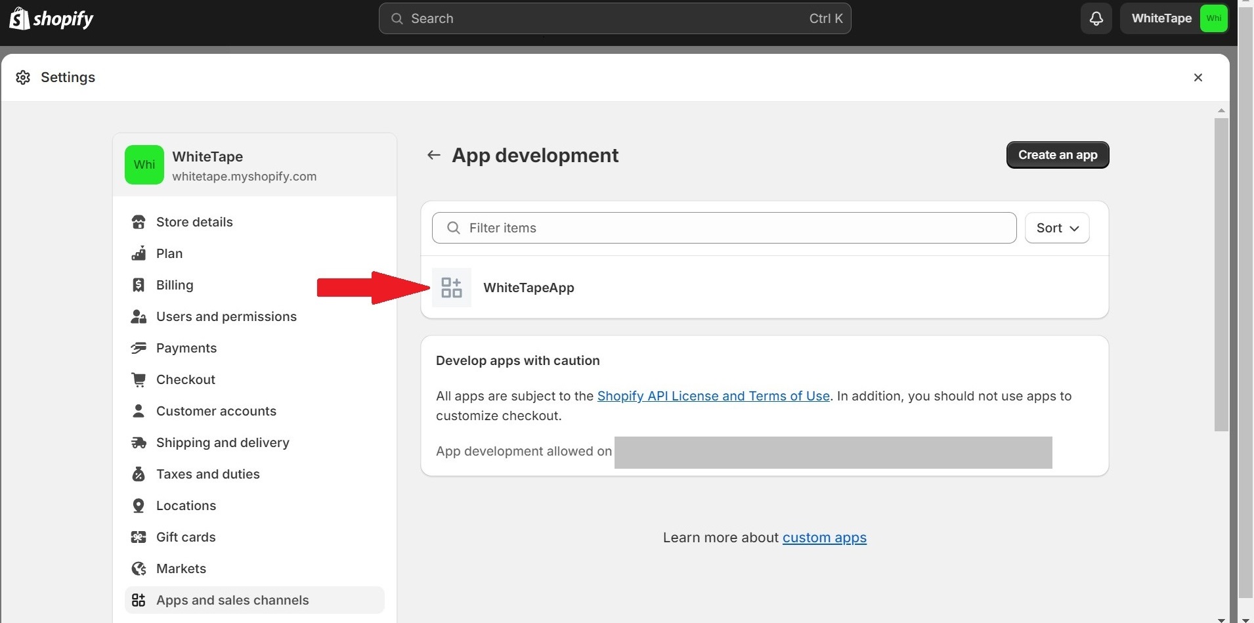Viewport: 1254px width, 623px height.
Task: Click the Shopify logo
Action: (x=51, y=18)
